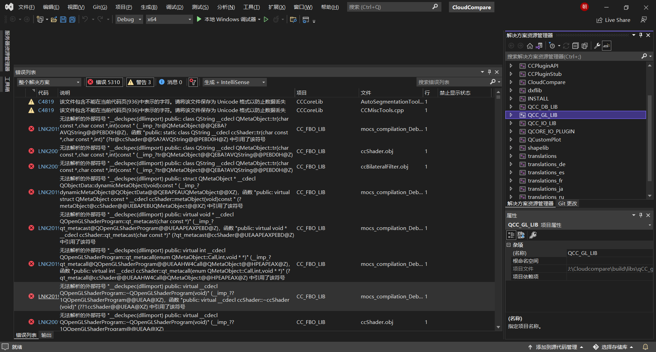Image resolution: width=656 pixels, height=352 pixels.
Task: Toggle the build-only errors filter icon
Action: 193,82
